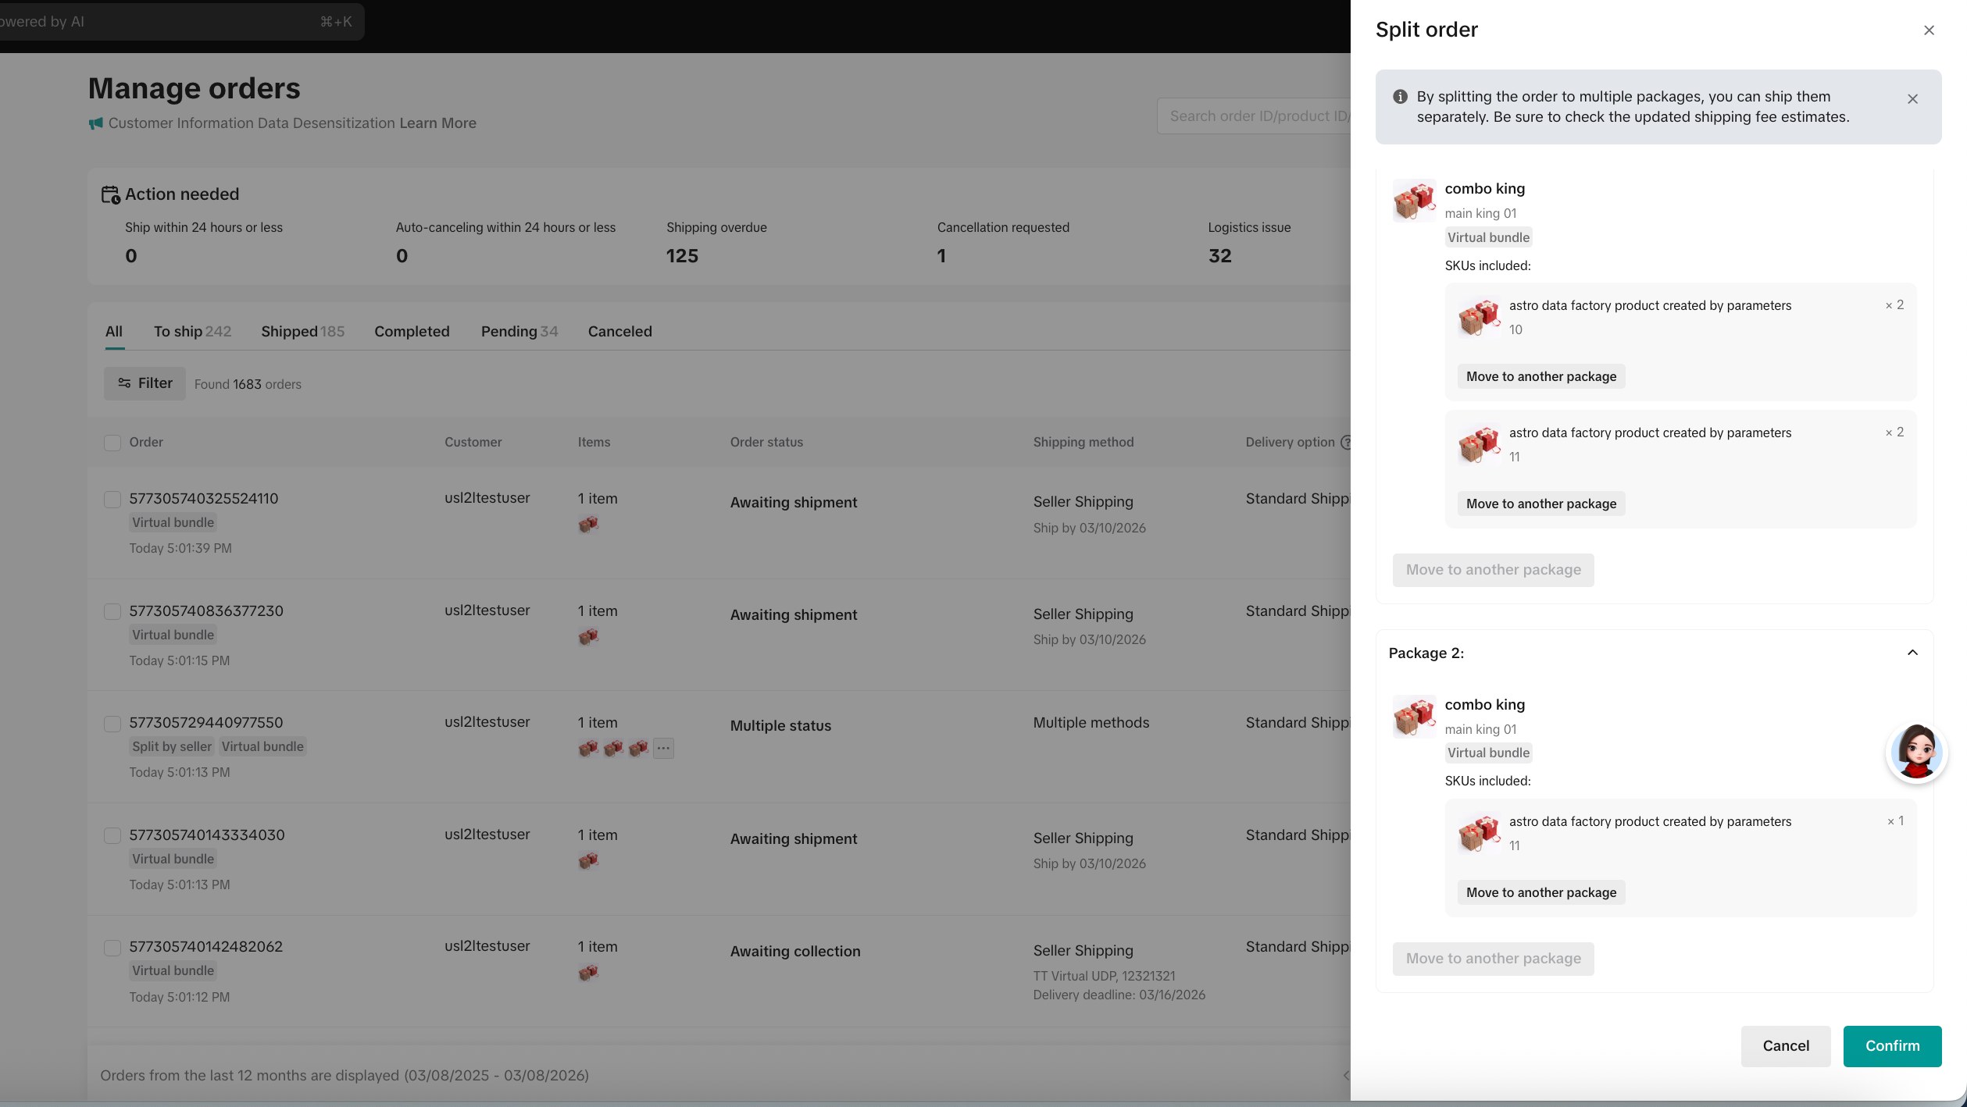Toggle the select all orders checkbox
Image resolution: width=1967 pixels, height=1107 pixels.
click(x=112, y=443)
